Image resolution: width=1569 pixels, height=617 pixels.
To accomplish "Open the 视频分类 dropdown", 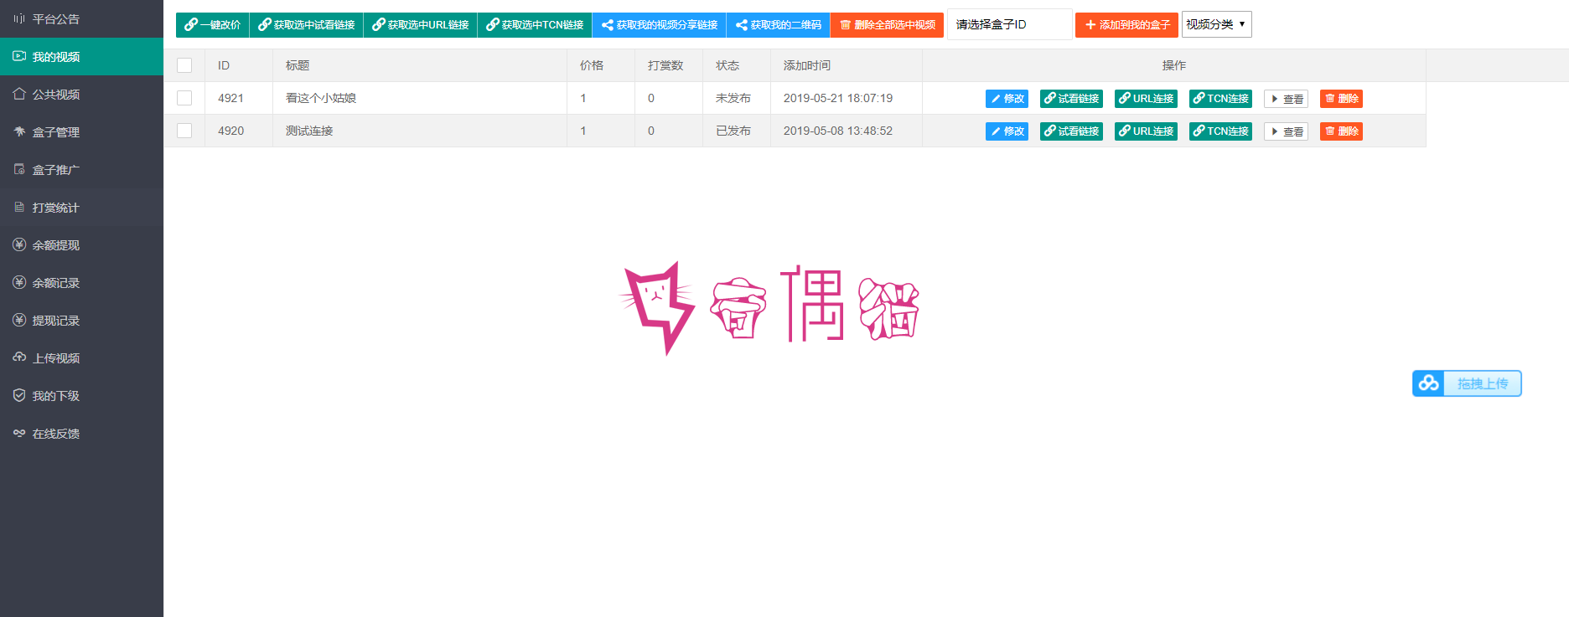I will point(1216,24).
